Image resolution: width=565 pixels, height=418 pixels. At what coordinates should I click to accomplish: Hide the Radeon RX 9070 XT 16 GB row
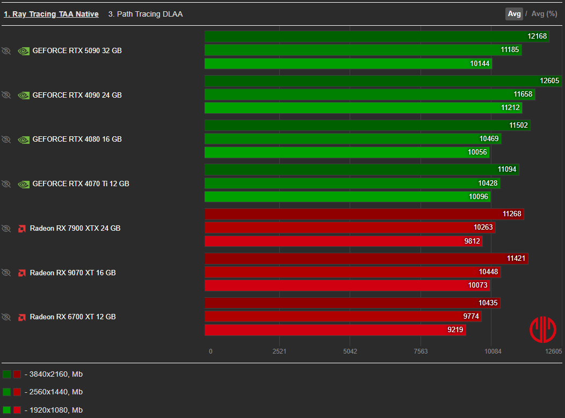click(x=6, y=273)
